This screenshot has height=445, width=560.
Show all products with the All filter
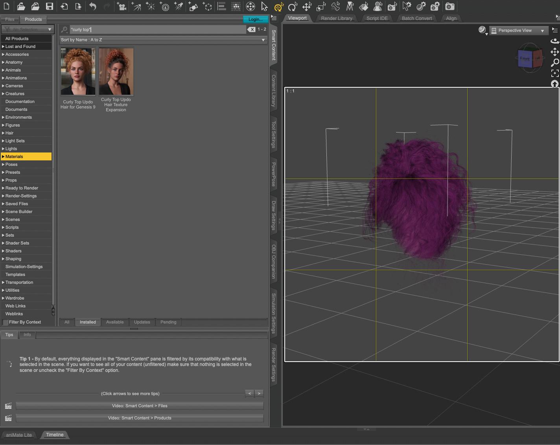coord(67,322)
